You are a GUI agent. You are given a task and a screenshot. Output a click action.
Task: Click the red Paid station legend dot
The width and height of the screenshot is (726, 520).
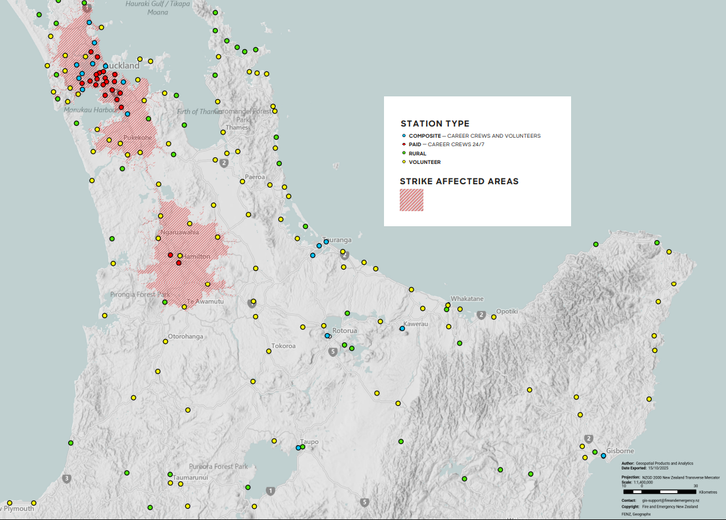[x=403, y=144]
